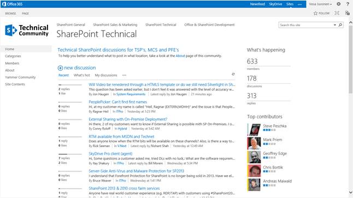
Task: Open the V.Next category link
Action: point(122,146)
